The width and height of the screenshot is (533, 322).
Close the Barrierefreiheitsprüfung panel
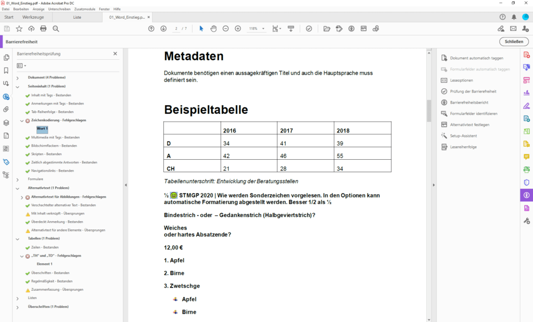pyautogui.click(x=115, y=54)
